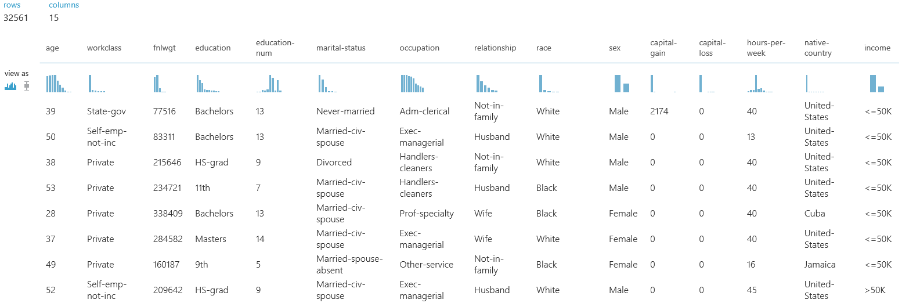Screen dimensions: 902x303
Task: Click the race column header
Action: [544, 48]
